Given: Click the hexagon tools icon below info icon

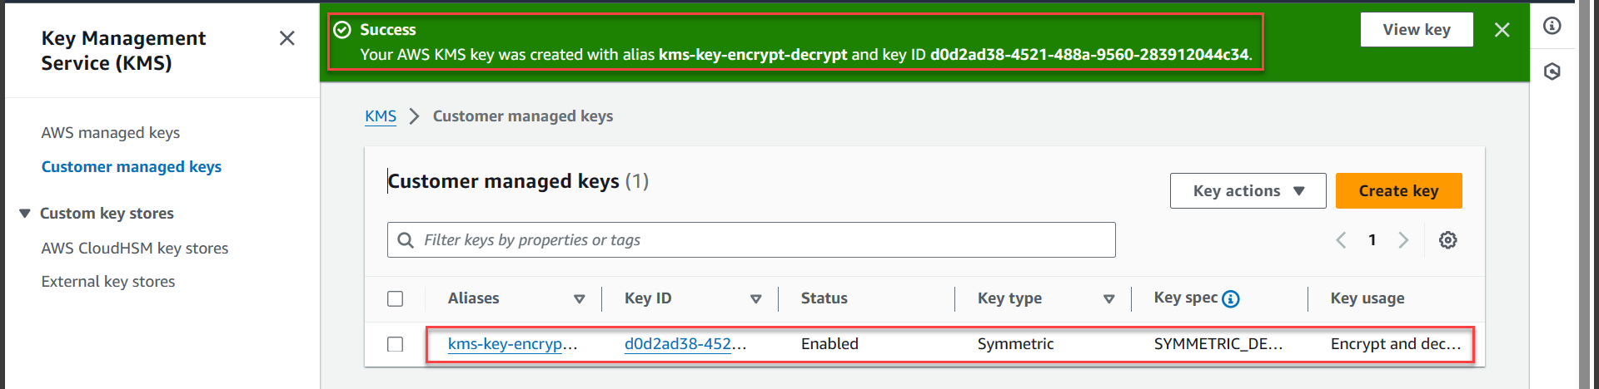Looking at the screenshot, I should 1552,71.
